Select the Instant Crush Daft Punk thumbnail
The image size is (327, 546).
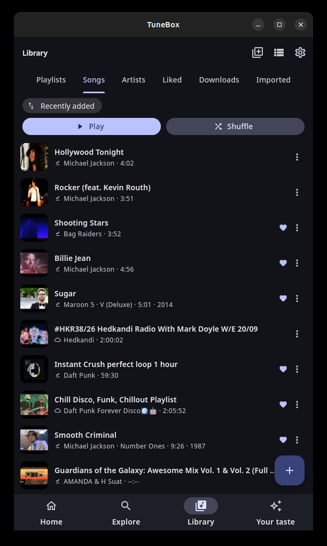coord(34,369)
